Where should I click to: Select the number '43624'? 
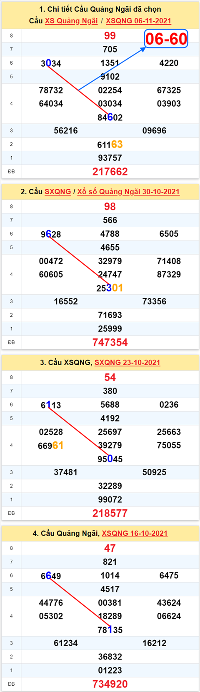pyautogui.click(x=169, y=603)
